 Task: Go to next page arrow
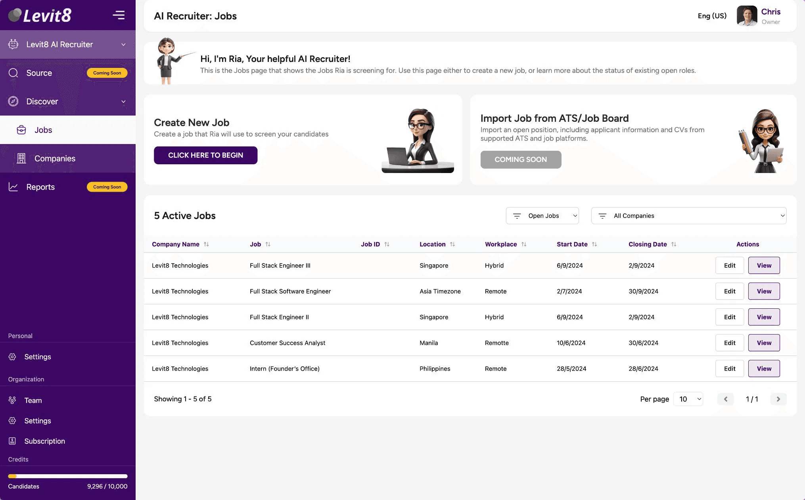pos(778,399)
